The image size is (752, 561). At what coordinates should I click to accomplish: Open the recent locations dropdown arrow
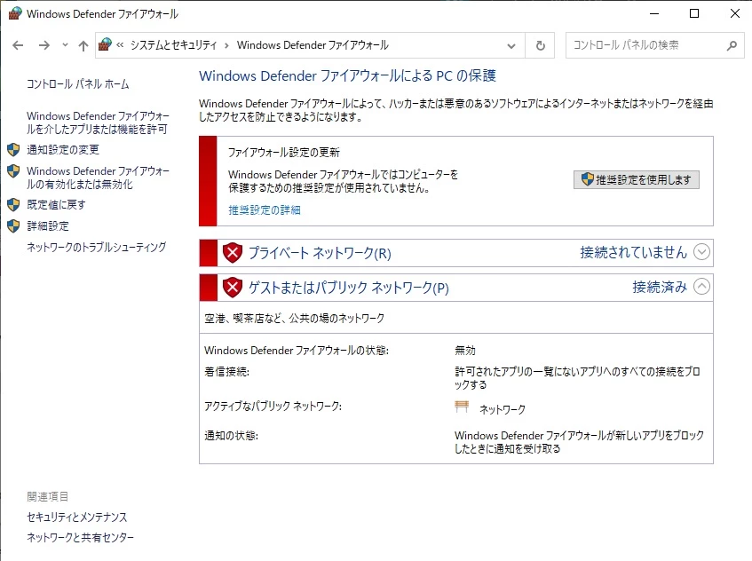point(65,45)
